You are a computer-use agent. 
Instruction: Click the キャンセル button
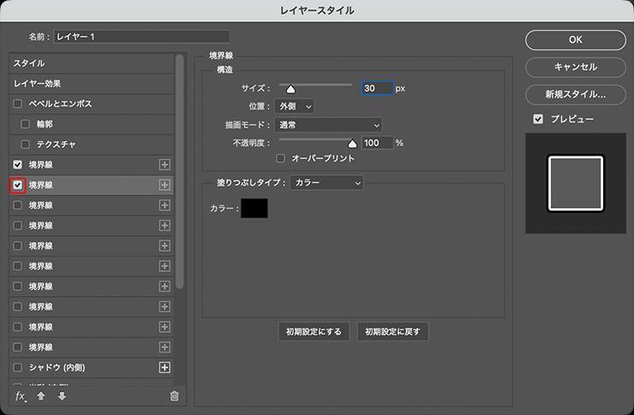[576, 67]
